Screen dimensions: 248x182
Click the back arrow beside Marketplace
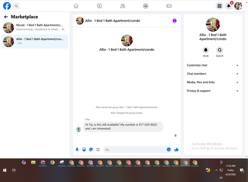(6, 17)
